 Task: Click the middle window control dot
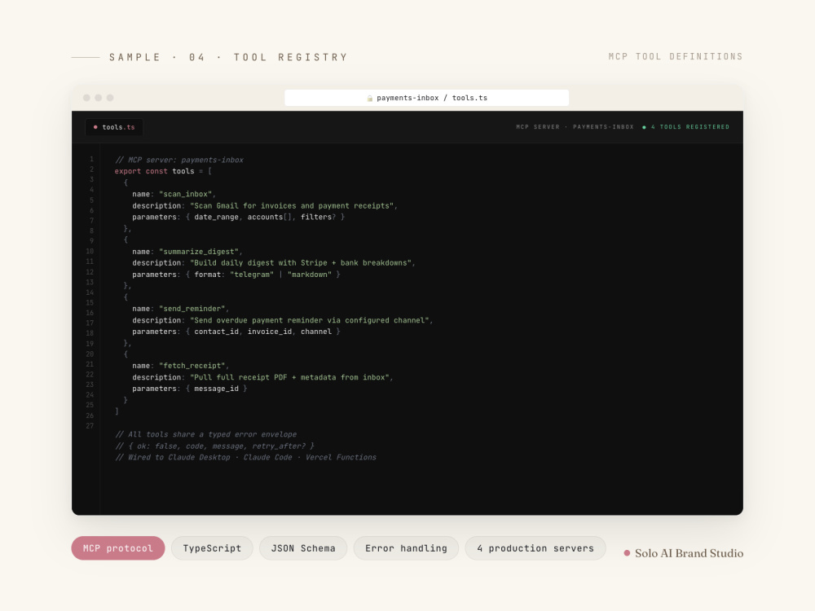(99, 98)
